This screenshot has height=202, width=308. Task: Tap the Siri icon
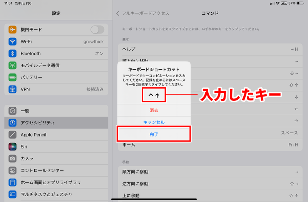12,147
